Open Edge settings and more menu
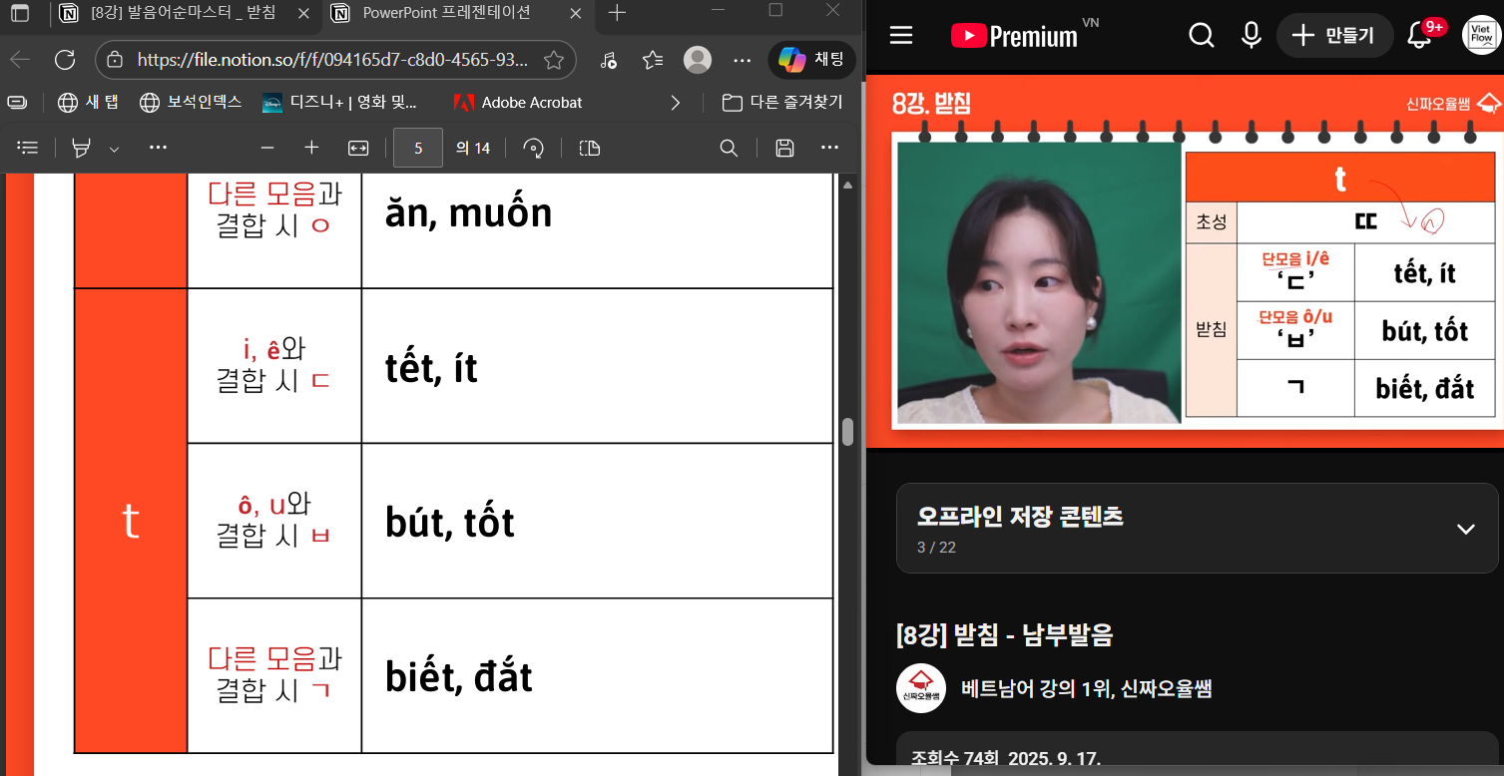The image size is (1504, 776). tap(742, 60)
